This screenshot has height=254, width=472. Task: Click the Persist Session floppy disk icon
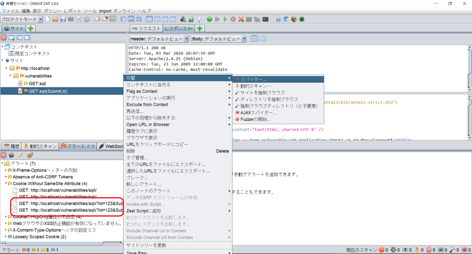tap(63, 19)
